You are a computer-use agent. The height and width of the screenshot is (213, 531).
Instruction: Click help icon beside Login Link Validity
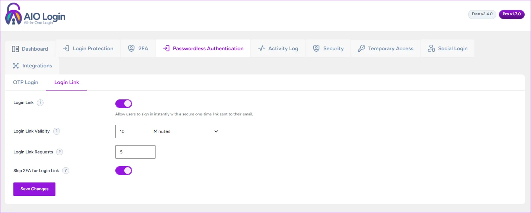(56, 131)
